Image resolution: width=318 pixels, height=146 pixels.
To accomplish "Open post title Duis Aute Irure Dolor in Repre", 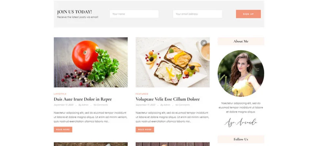I will tap(83, 99).
